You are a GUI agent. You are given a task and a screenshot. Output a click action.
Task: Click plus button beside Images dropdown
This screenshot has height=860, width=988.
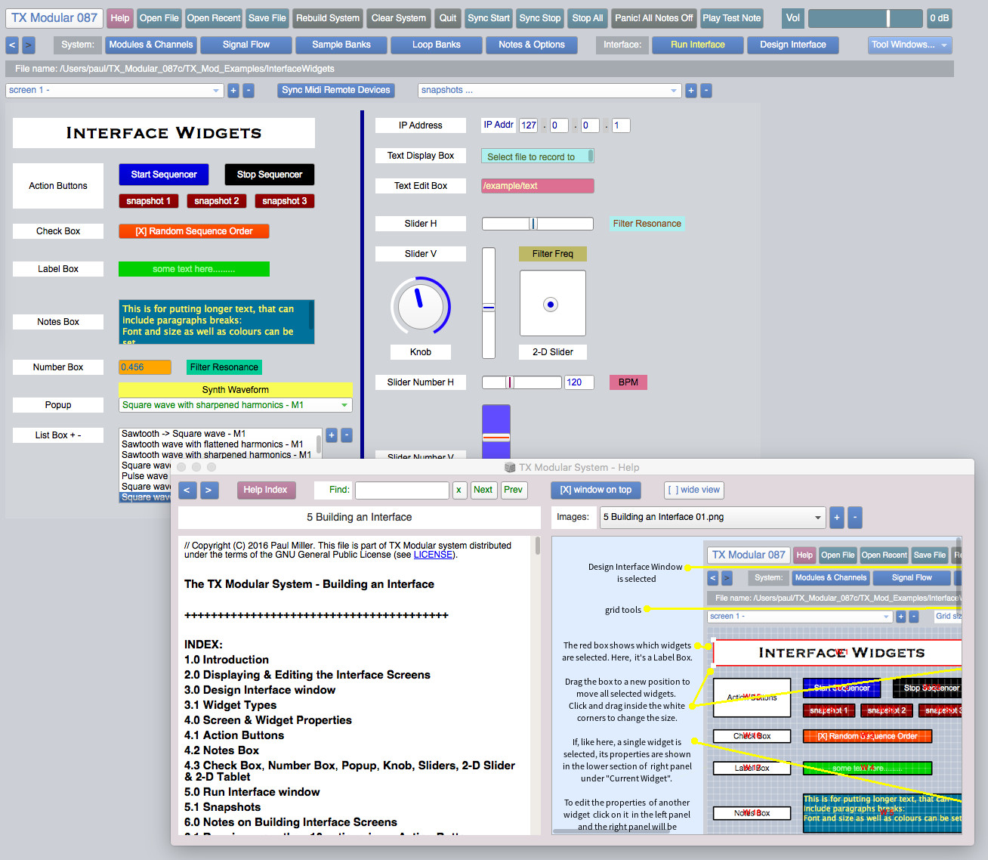click(836, 518)
